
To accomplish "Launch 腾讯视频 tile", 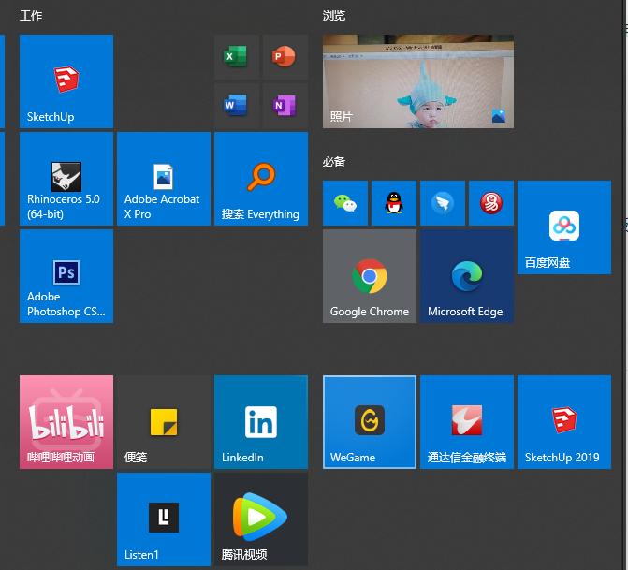I will [261, 519].
